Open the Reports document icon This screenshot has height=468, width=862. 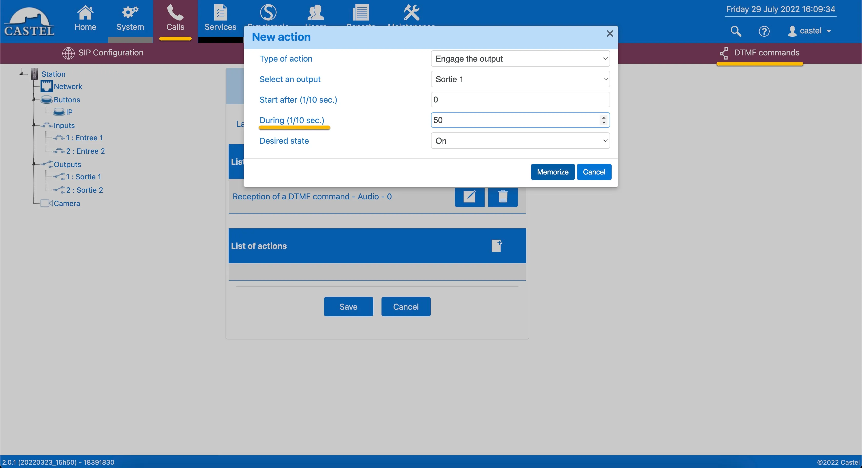pos(361,13)
